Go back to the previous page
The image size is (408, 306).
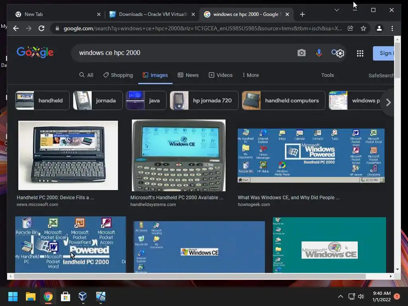pos(16,28)
